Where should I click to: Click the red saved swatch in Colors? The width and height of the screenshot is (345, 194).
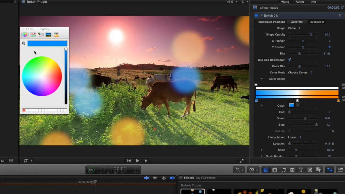tap(24, 110)
